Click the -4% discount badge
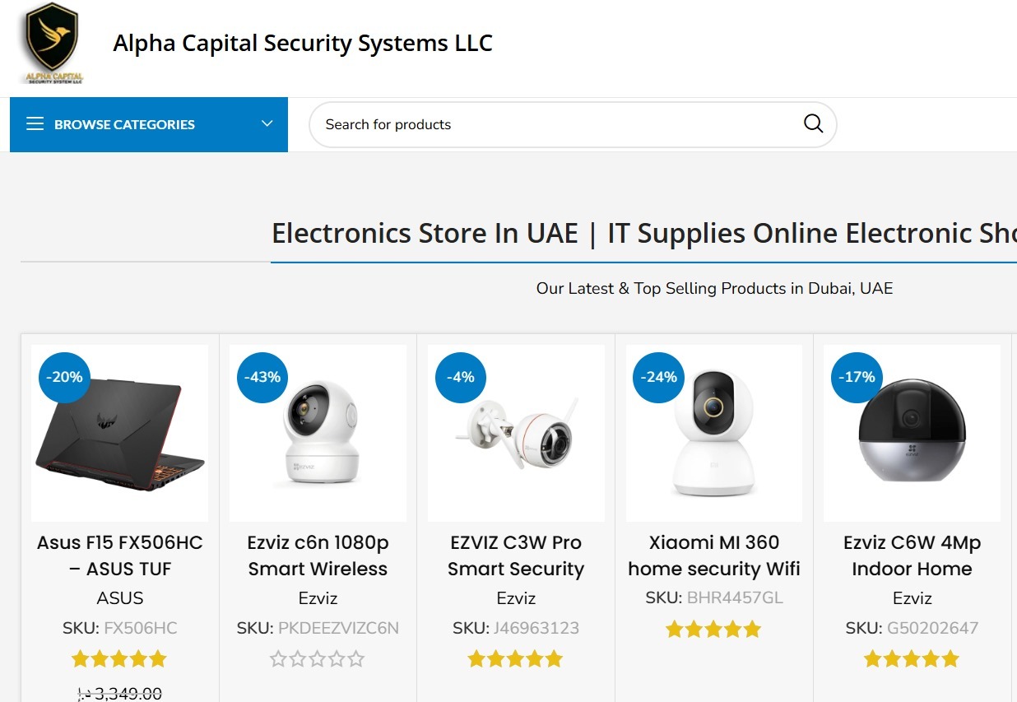The height and width of the screenshot is (702, 1017). (x=461, y=377)
